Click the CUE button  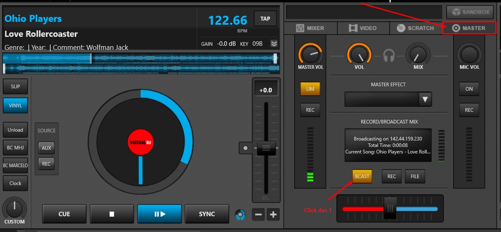64,214
